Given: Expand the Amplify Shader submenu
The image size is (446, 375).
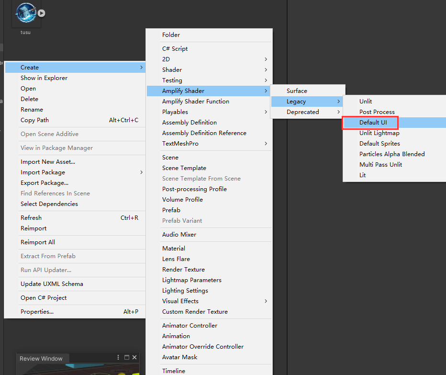Looking at the screenshot, I should tap(209, 91).
